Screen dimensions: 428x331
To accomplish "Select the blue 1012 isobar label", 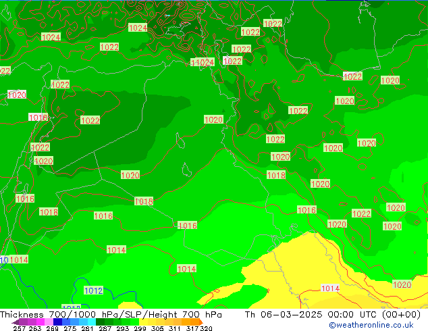I will pyautogui.click(x=94, y=290).
